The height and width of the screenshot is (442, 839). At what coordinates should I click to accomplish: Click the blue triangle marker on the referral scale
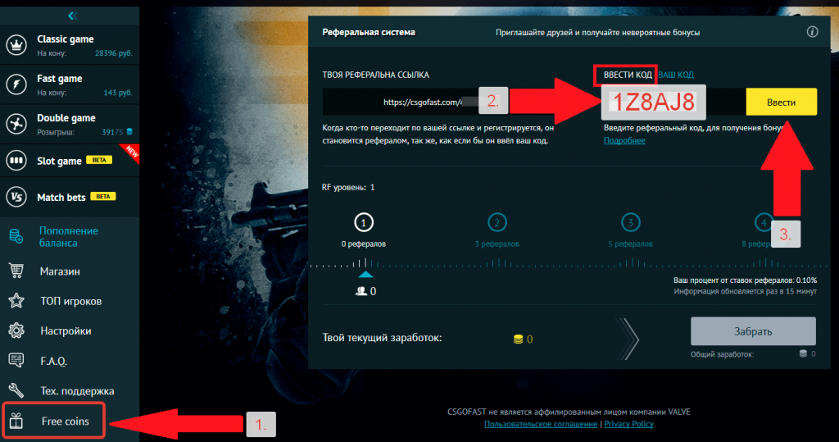[365, 275]
